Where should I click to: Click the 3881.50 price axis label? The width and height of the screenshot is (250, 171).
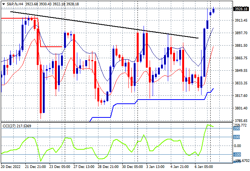(241, 46)
